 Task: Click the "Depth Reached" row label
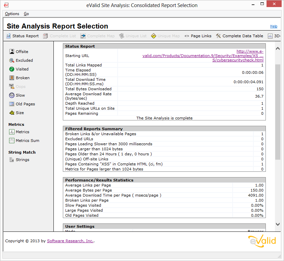click(x=80, y=103)
